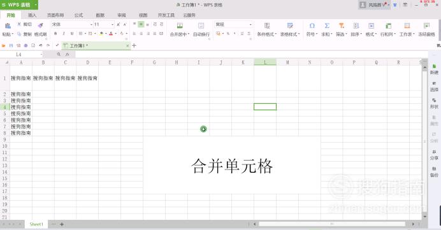Image resolution: width=441 pixels, height=230 pixels.
Task: Switch to the 审阅 ribbon tab
Action: coord(122,15)
